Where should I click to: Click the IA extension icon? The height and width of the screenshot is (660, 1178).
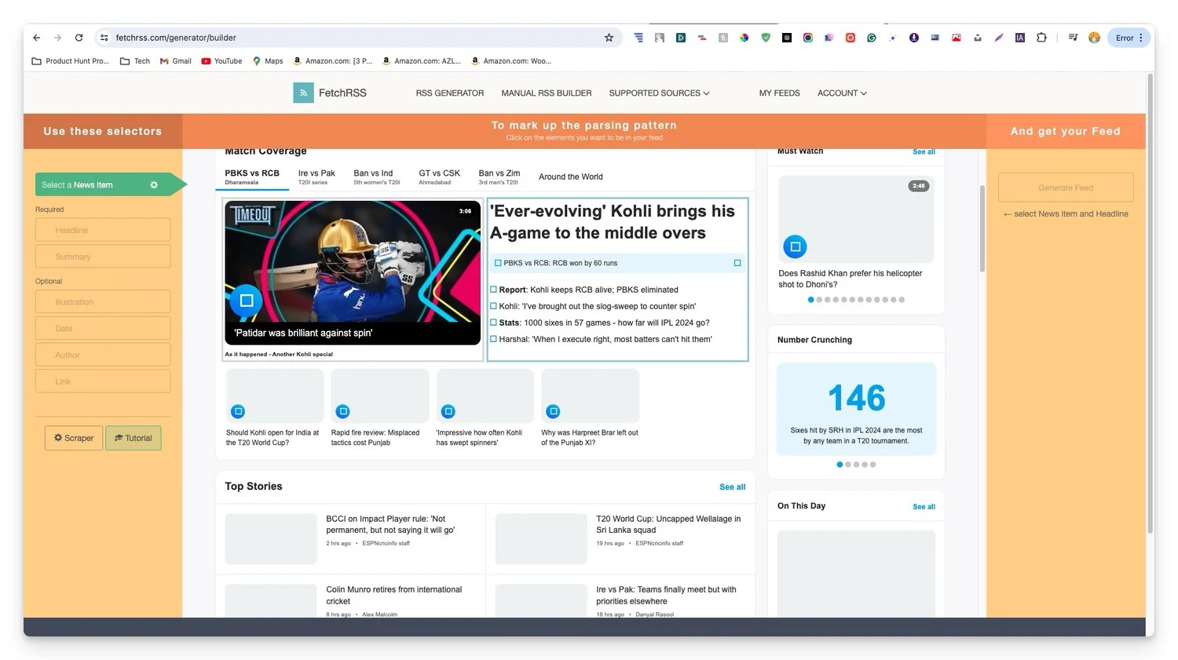[x=1020, y=38]
